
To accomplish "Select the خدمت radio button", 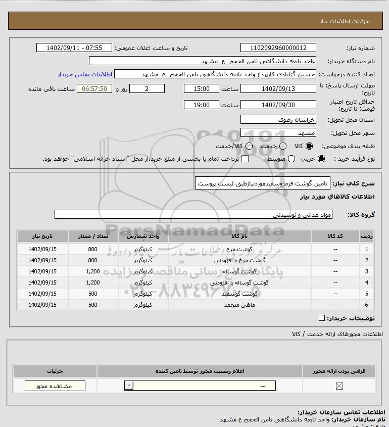I will (x=283, y=146).
